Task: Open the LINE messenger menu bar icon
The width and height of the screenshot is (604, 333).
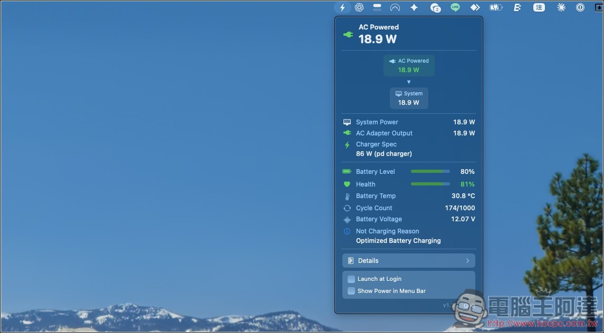Action: coord(455,7)
